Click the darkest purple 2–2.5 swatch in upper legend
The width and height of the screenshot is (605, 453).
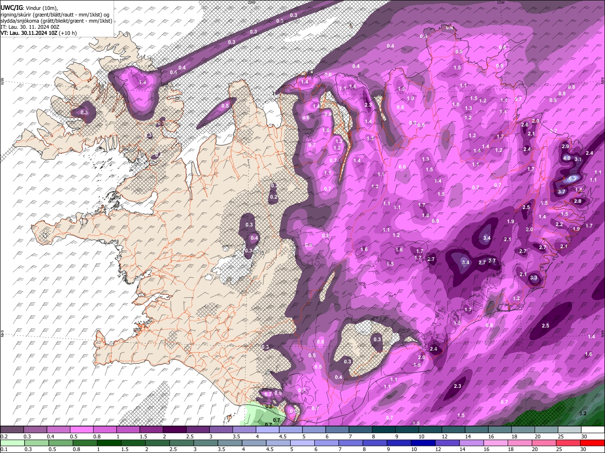coord(174,430)
